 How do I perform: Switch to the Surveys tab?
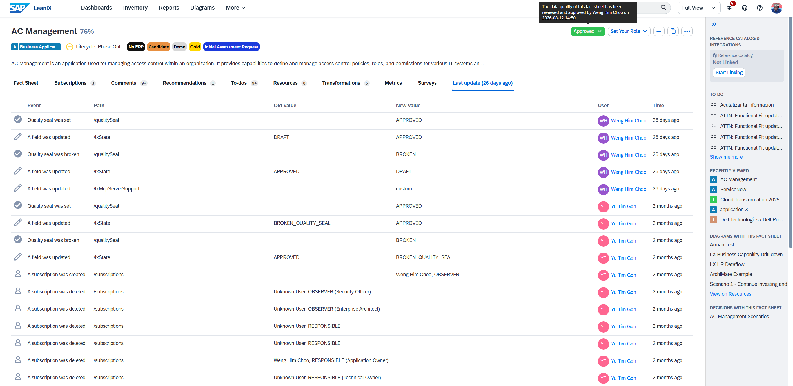click(427, 83)
